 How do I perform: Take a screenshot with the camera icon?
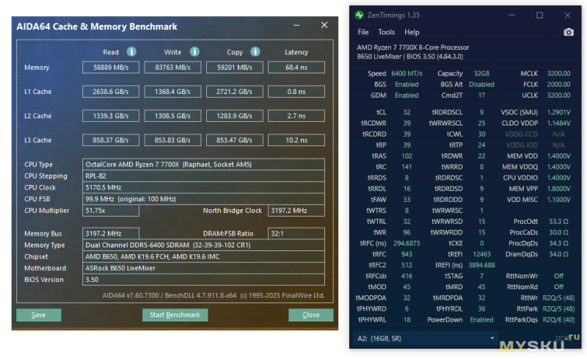click(x=568, y=32)
